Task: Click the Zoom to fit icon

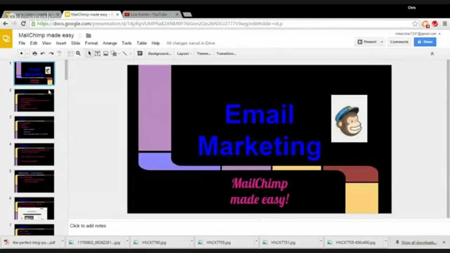Action: tap(70, 53)
